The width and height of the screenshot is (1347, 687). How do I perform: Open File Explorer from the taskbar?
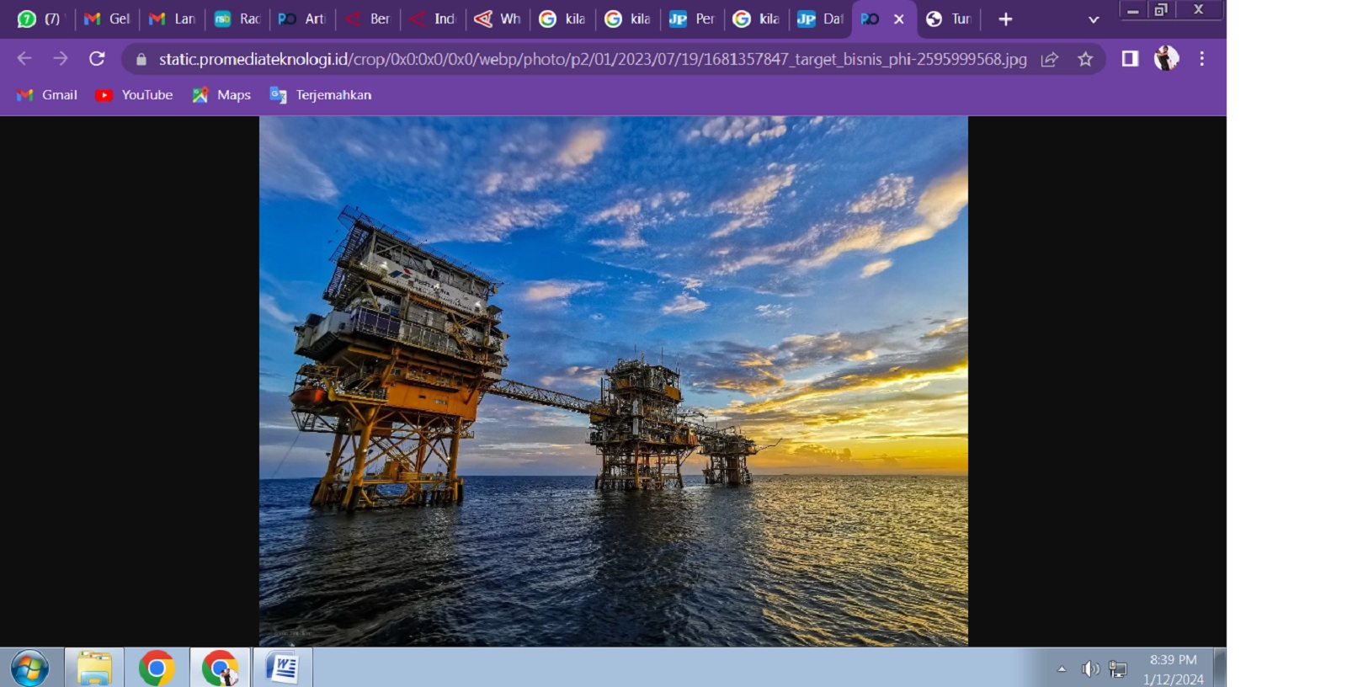point(94,668)
